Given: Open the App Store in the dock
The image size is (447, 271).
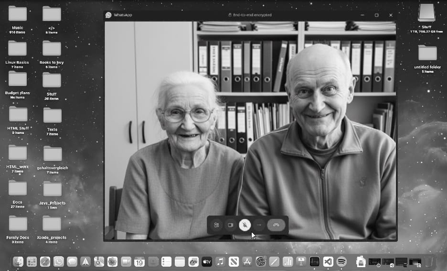Looking at the screenshot, I should tap(247, 261).
